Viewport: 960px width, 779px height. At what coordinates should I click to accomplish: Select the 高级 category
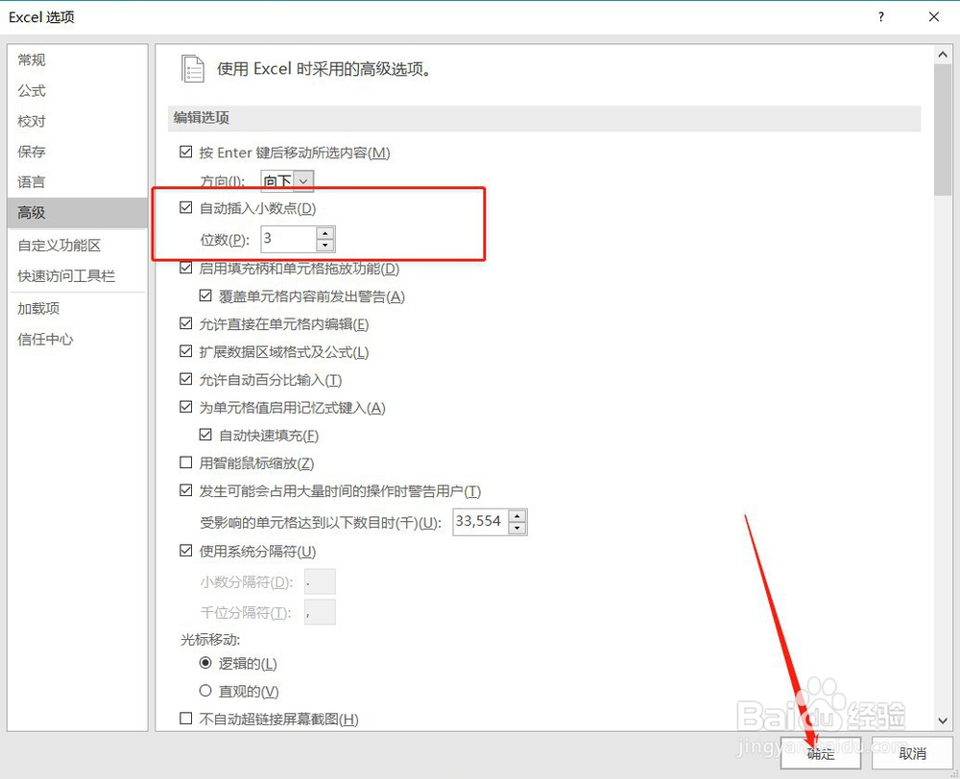[77, 212]
